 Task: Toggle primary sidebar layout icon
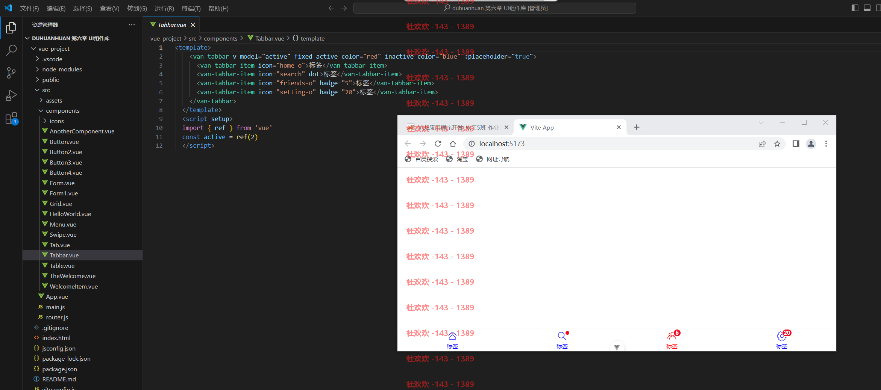tap(855, 8)
